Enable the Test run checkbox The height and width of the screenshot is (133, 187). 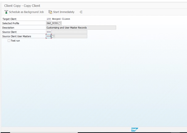[9, 41]
